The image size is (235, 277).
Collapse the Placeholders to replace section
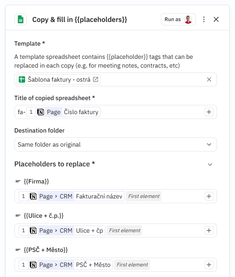210,165
